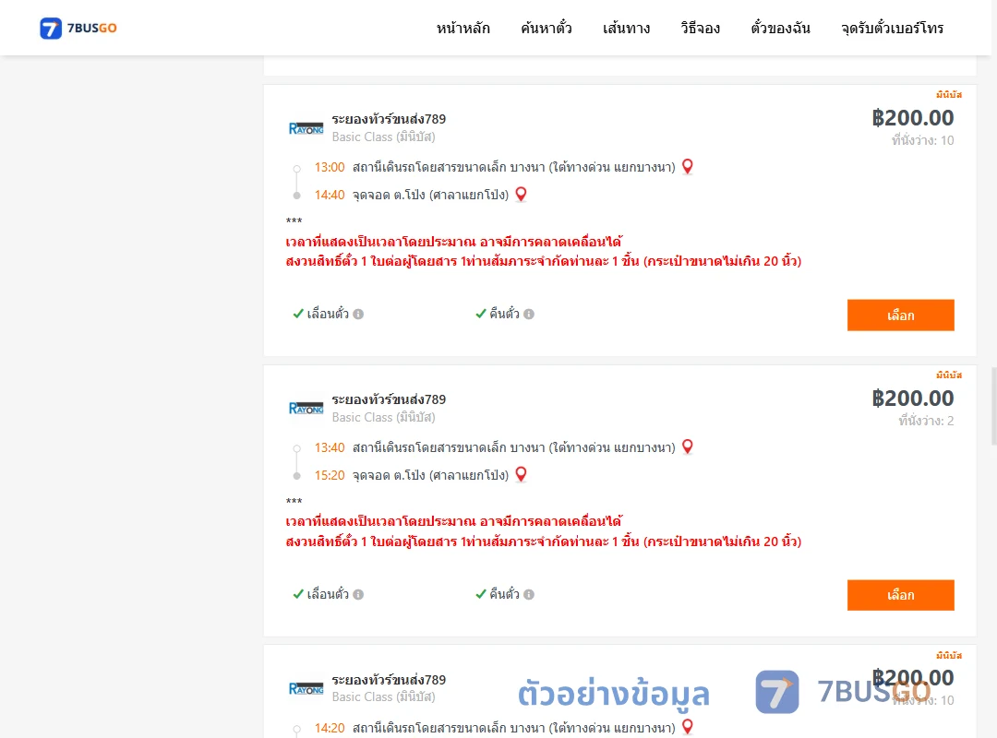Click the ฿200.00 price on the 13:40 trip
This screenshot has height=738, width=997.
tap(912, 398)
